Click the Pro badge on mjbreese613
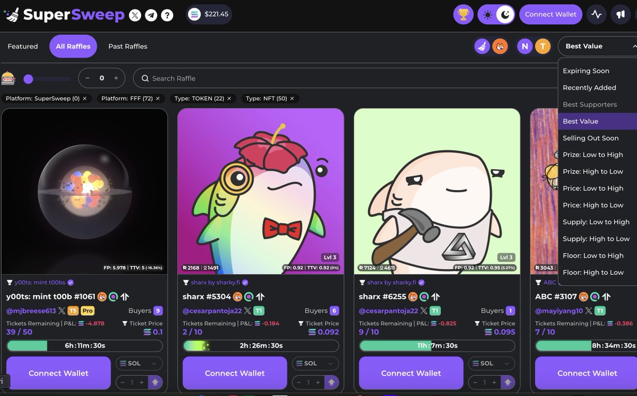The image size is (637, 396). click(88, 311)
